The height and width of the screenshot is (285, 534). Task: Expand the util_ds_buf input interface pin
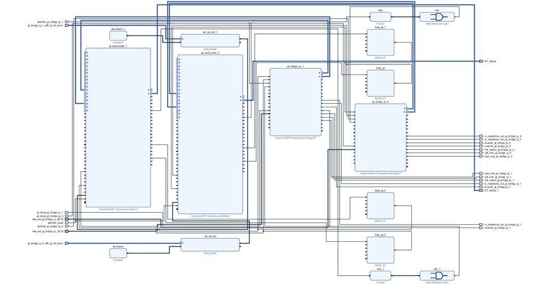tap(182, 243)
